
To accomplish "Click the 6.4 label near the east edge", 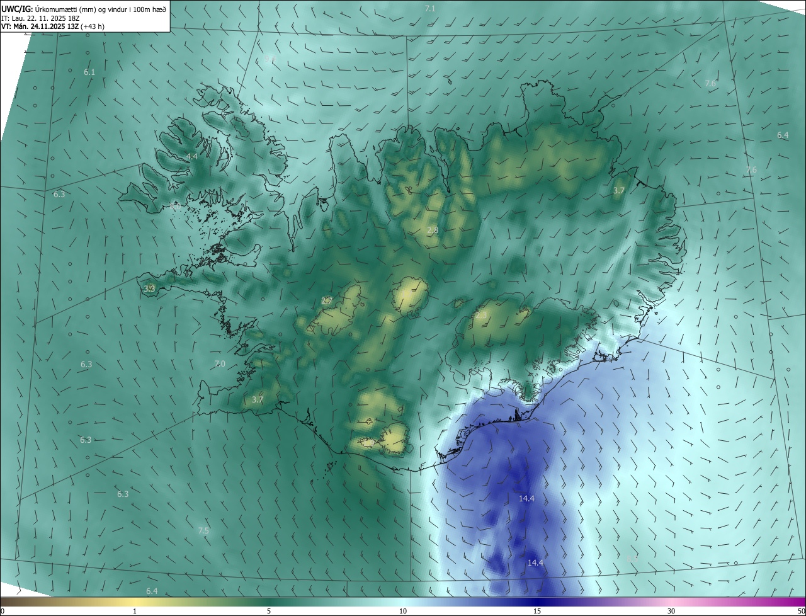I will click(x=783, y=135).
